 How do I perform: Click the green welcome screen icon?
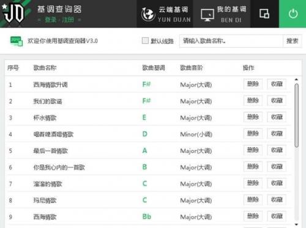pos(17,41)
